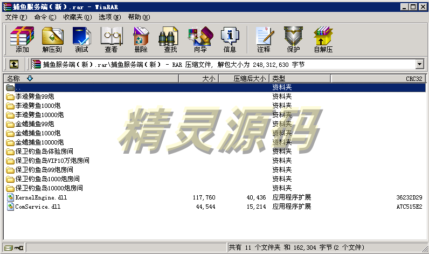429x254 pixels.
Task: Select the parent folder '..' icon
Action: [10, 87]
